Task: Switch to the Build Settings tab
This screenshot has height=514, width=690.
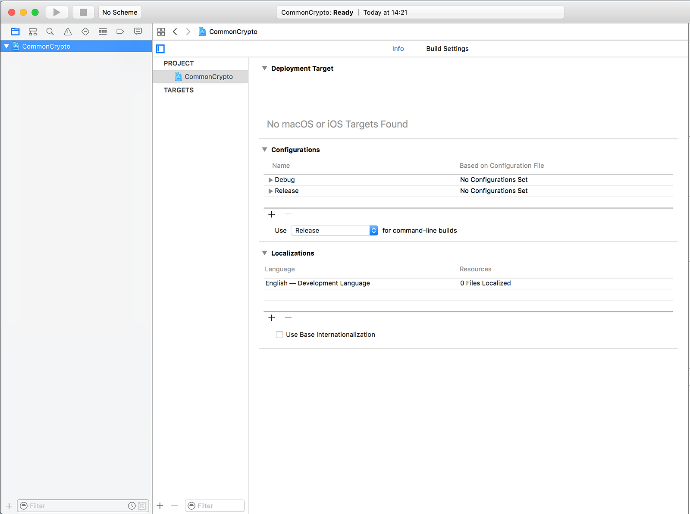Action: coord(447,49)
